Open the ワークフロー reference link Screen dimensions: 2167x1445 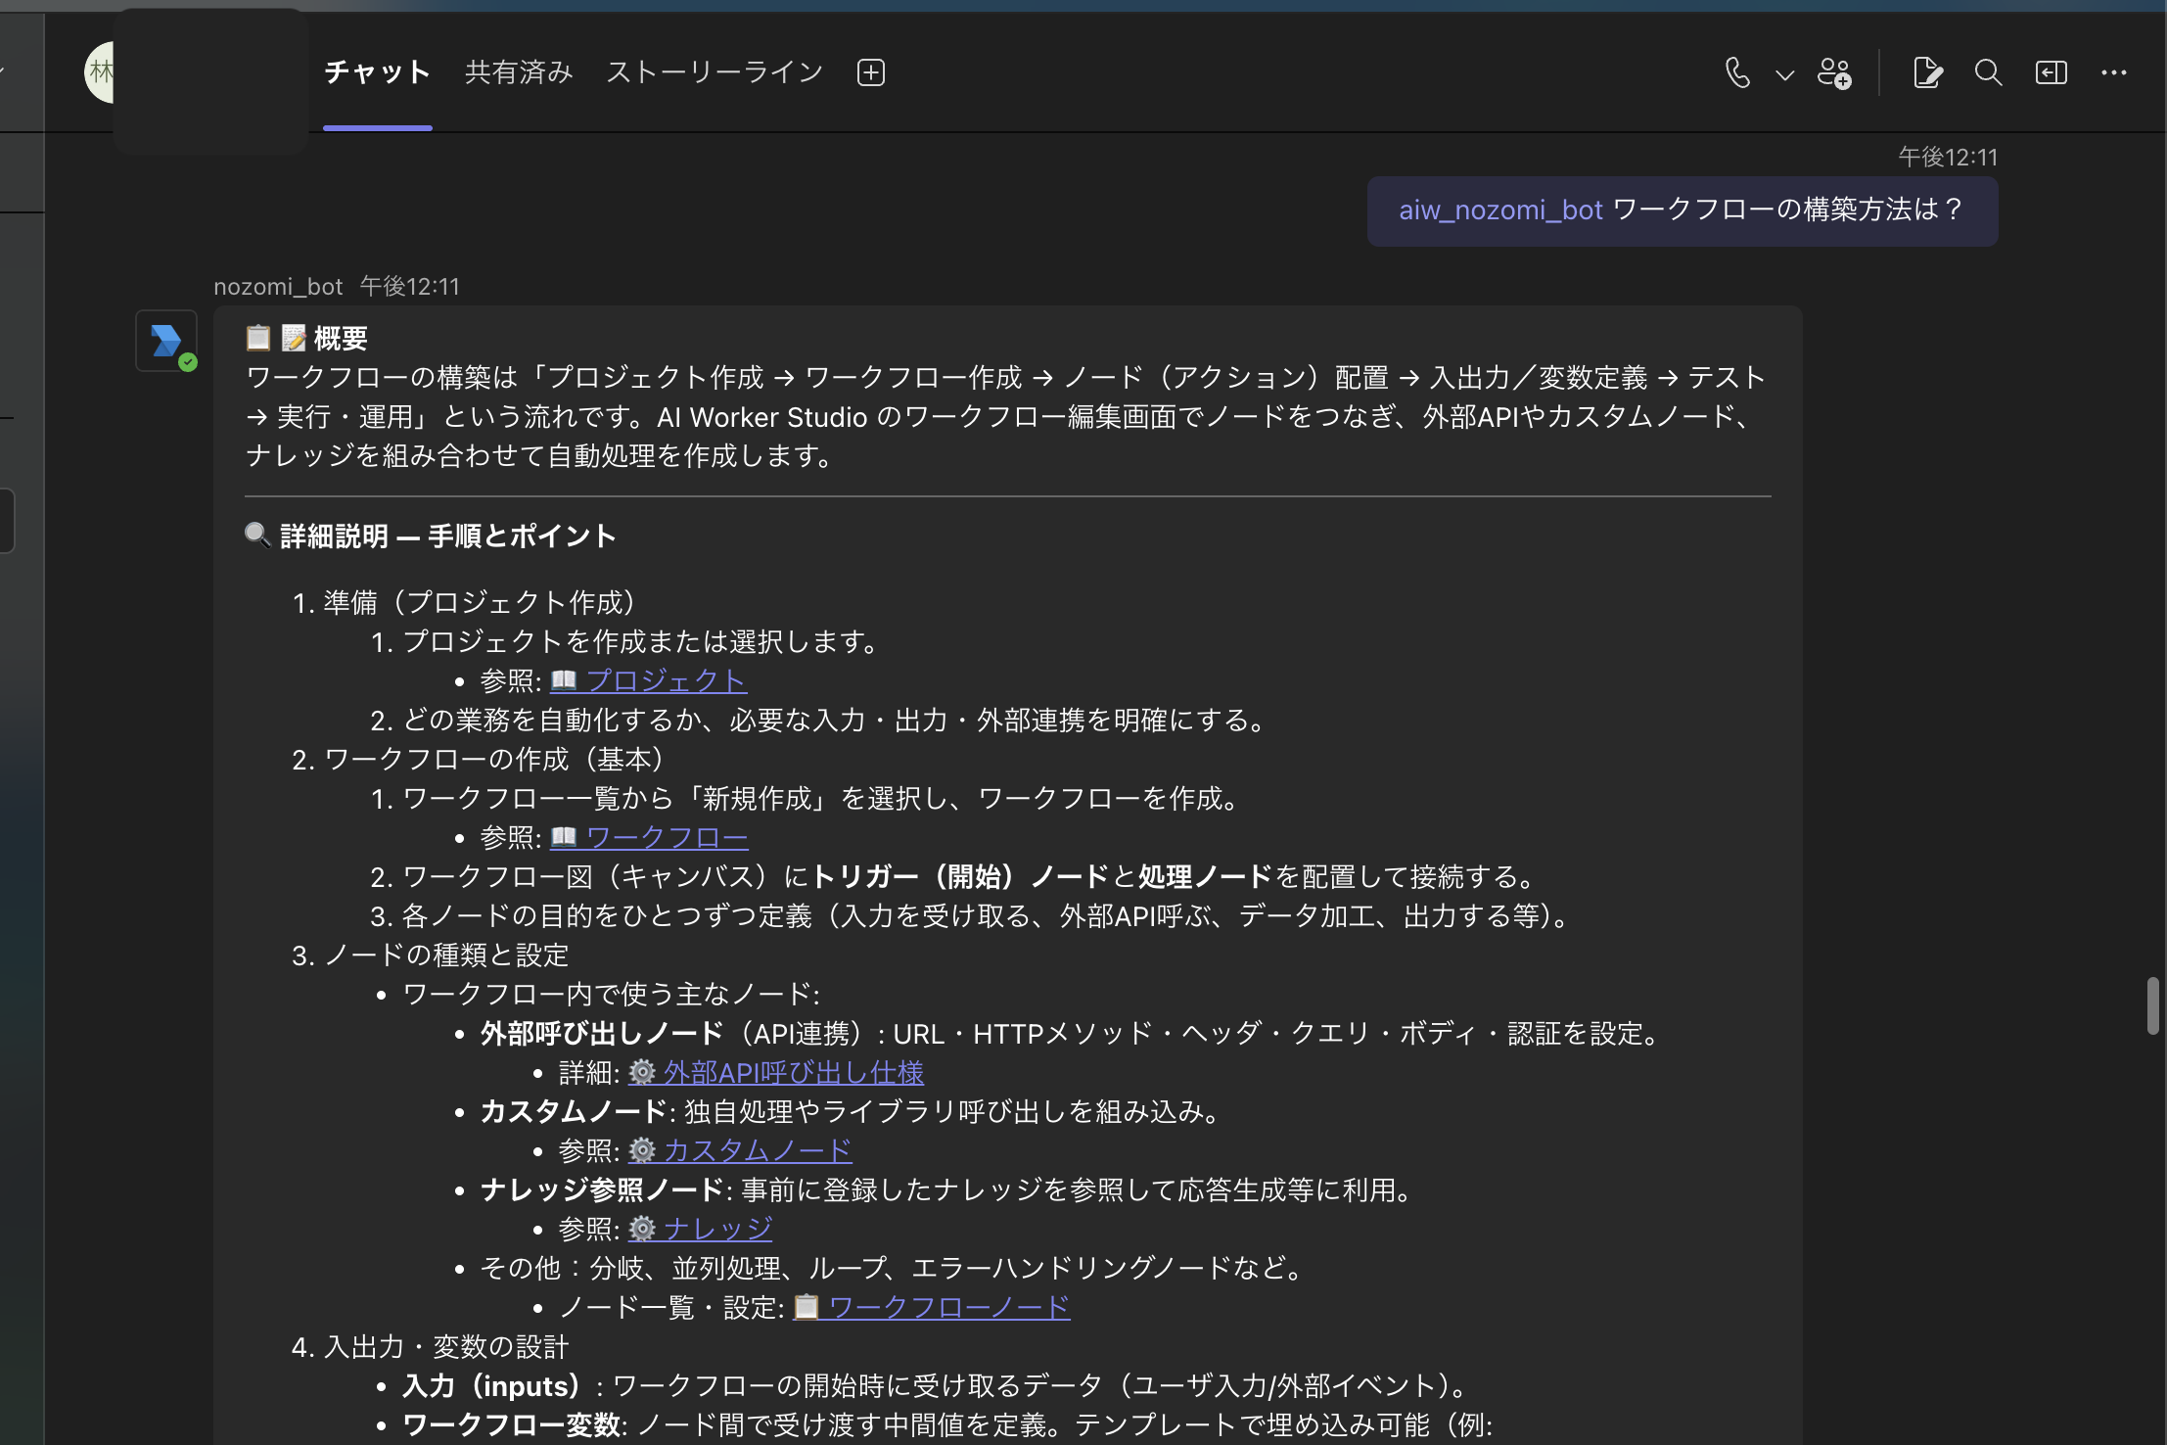click(x=667, y=837)
